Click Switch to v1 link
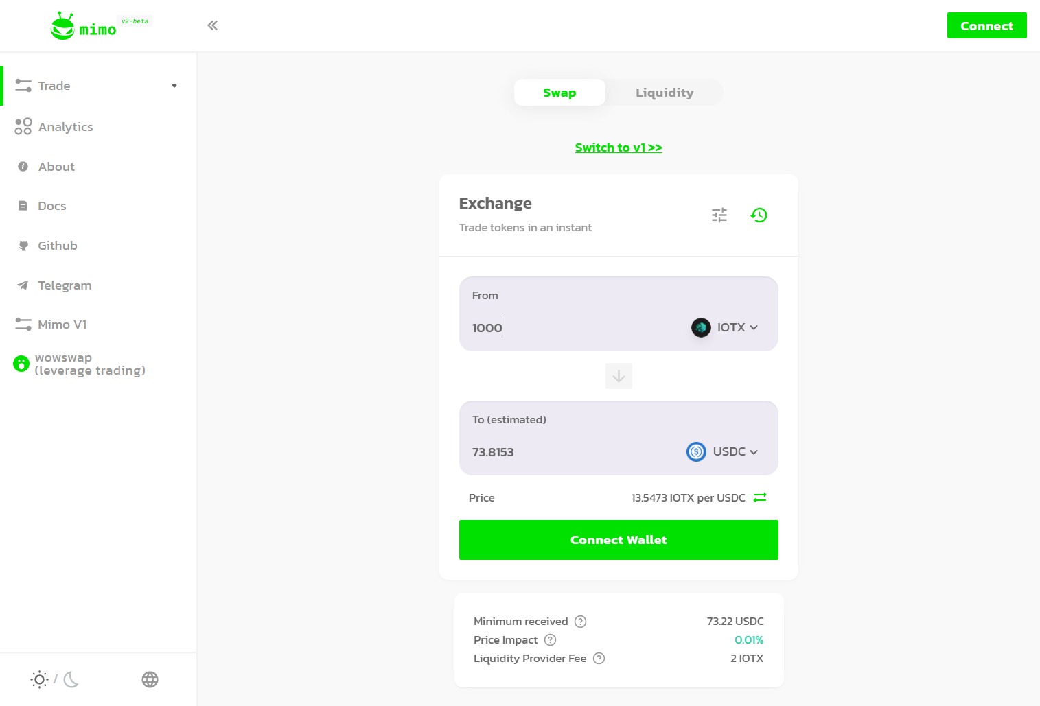This screenshot has height=706, width=1040. click(619, 148)
